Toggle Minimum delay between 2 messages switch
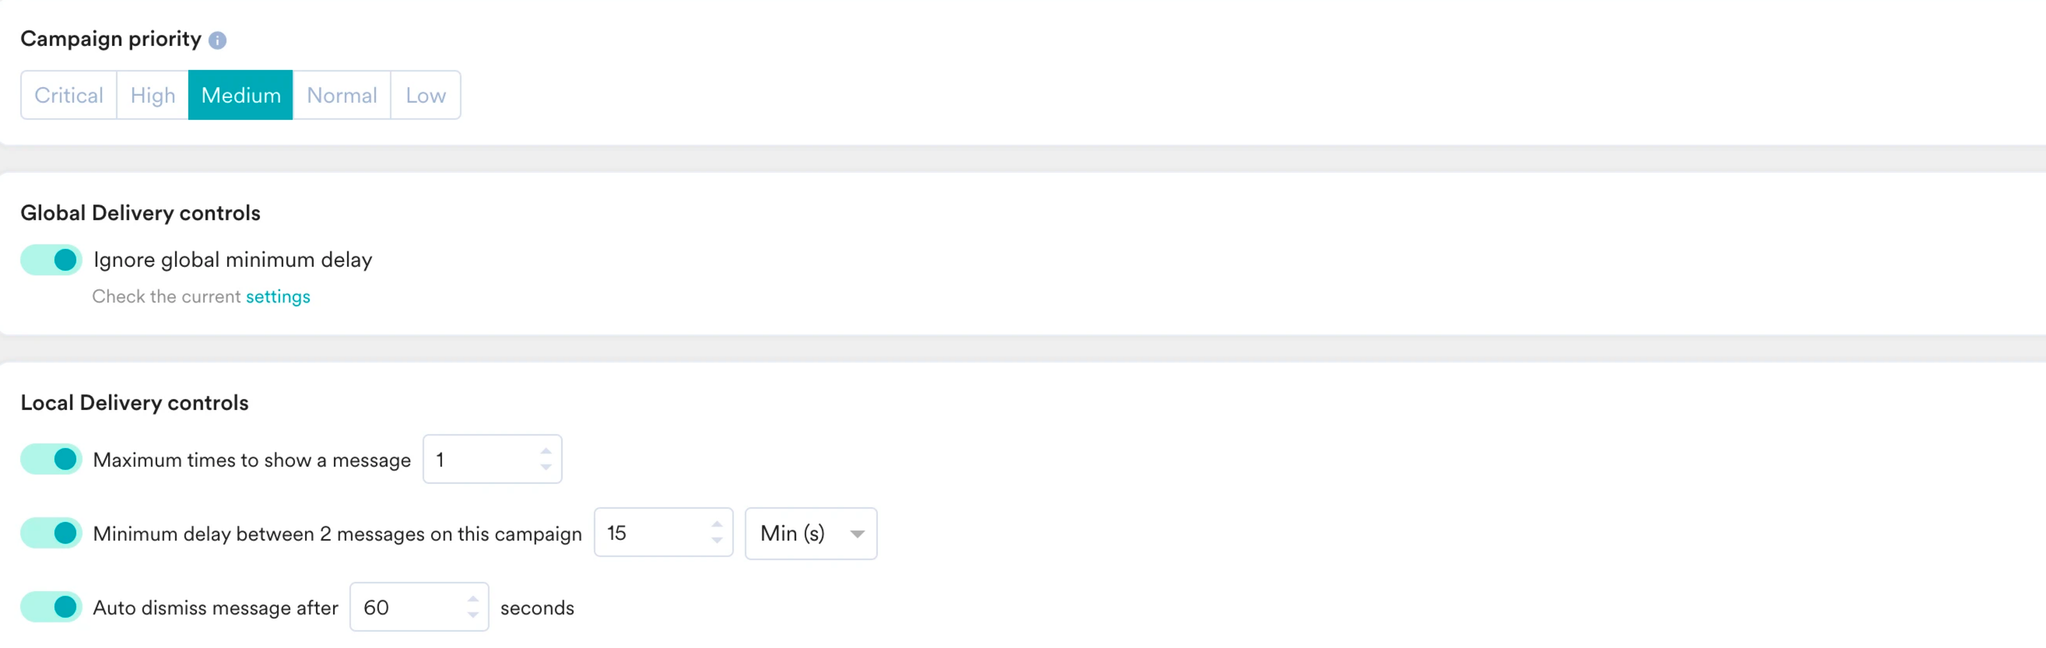2046x648 pixels. pos(52,533)
